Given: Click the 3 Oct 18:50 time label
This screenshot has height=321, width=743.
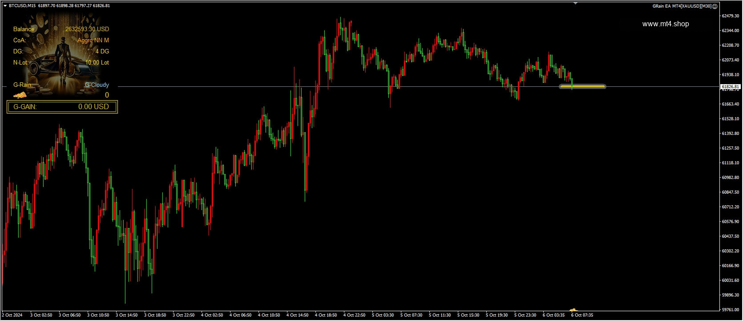Looking at the screenshot, I should tap(155, 315).
